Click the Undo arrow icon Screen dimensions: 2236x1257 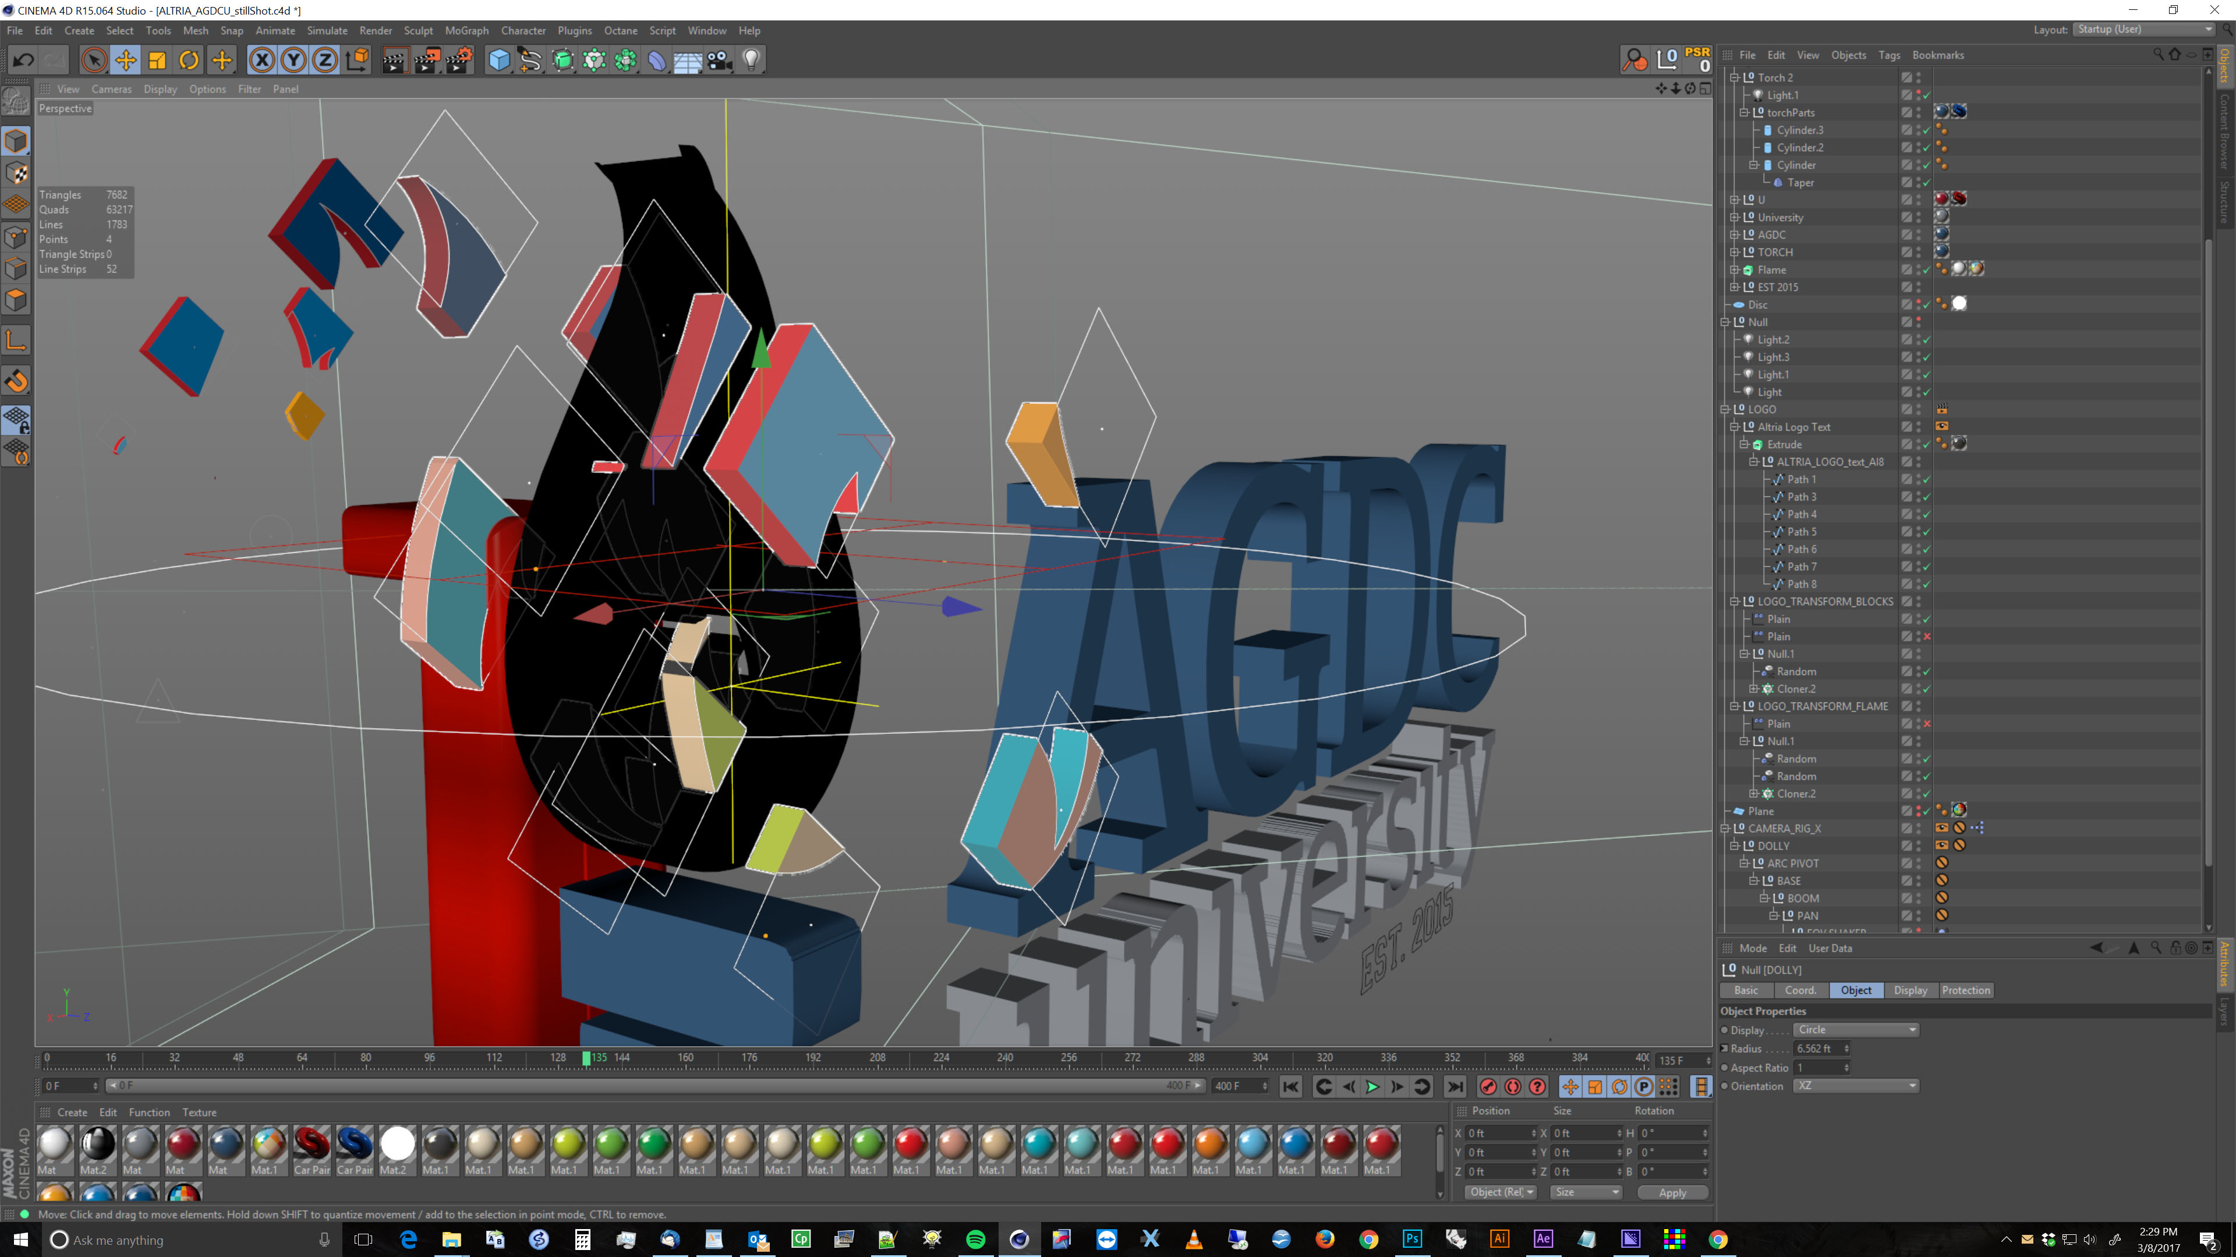pos(23,60)
